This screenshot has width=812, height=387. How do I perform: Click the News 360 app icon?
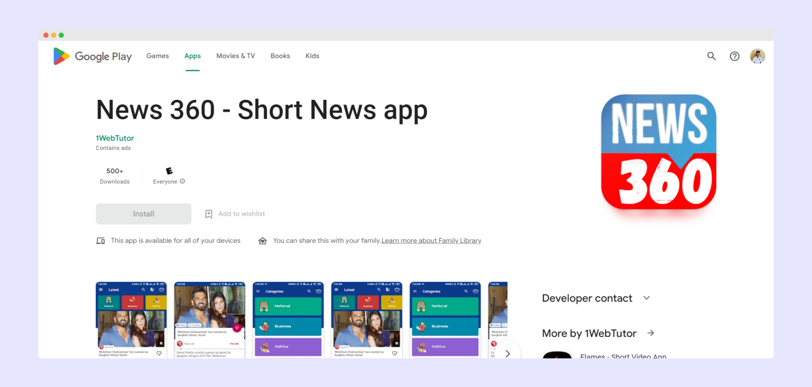point(658,152)
